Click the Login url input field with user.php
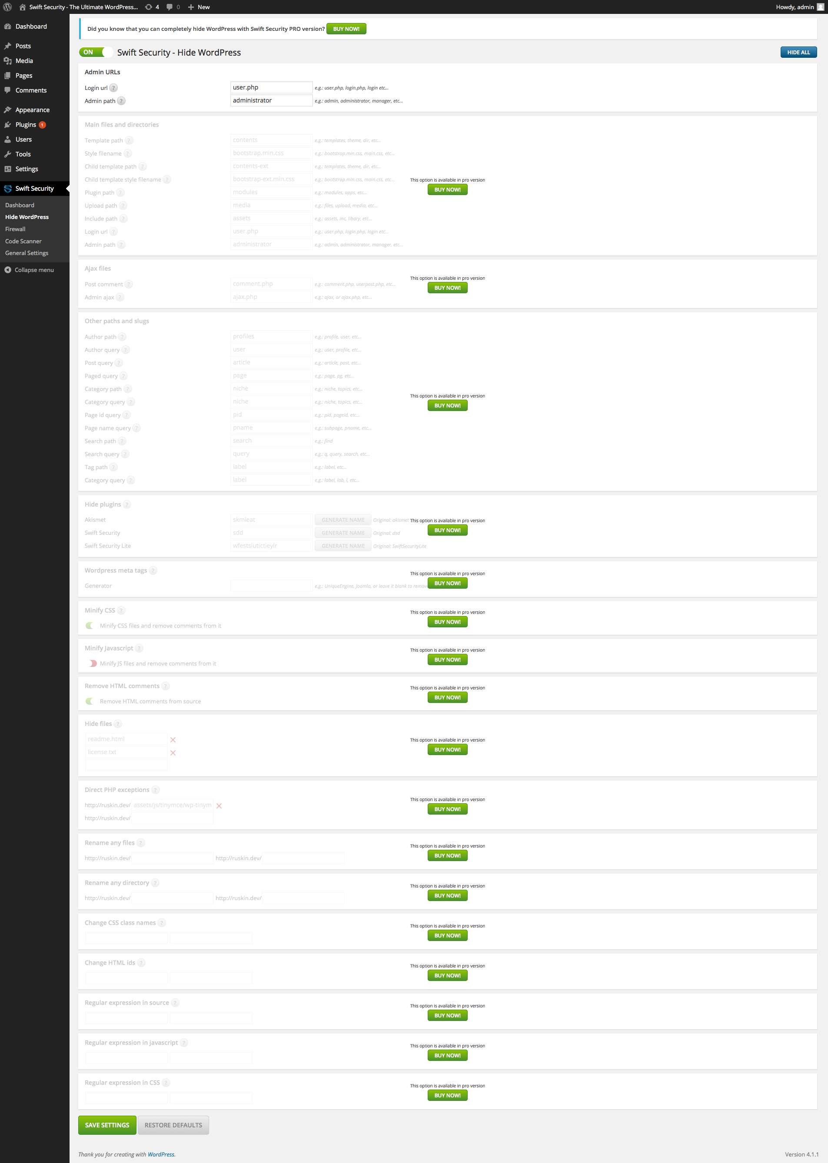Viewport: 828px width, 1163px height. tap(271, 88)
